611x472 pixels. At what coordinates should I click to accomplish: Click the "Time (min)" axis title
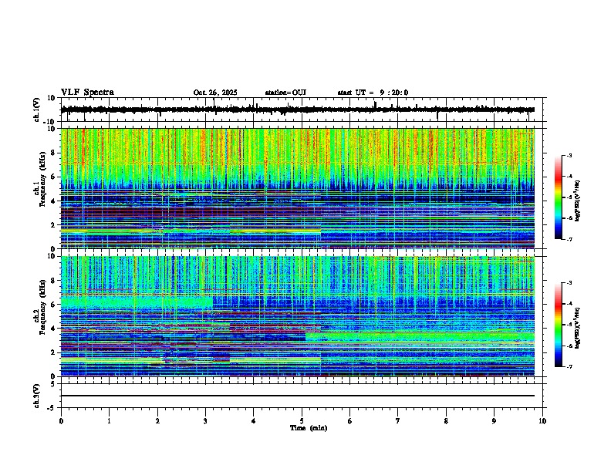pyautogui.click(x=309, y=428)
